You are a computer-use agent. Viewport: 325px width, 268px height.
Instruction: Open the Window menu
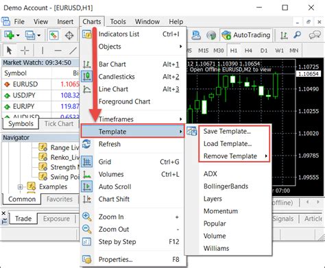coord(147,21)
